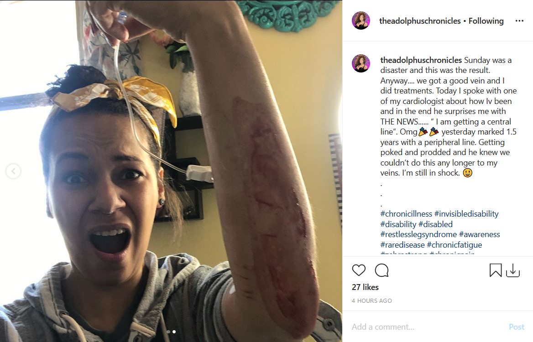This screenshot has width=533, height=342.
Task: Submit comment with Post button
Action: point(517,326)
